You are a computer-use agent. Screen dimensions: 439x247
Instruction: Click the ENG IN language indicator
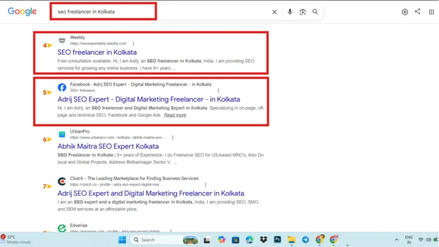409,240
